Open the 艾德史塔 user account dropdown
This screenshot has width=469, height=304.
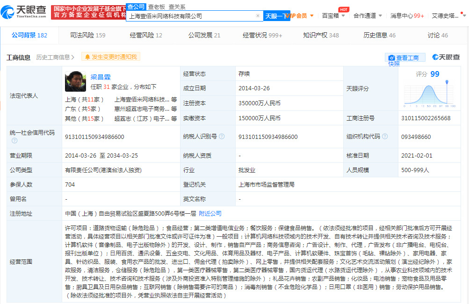pos(449,15)
